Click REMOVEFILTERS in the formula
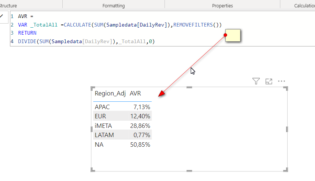 [193, 25]
